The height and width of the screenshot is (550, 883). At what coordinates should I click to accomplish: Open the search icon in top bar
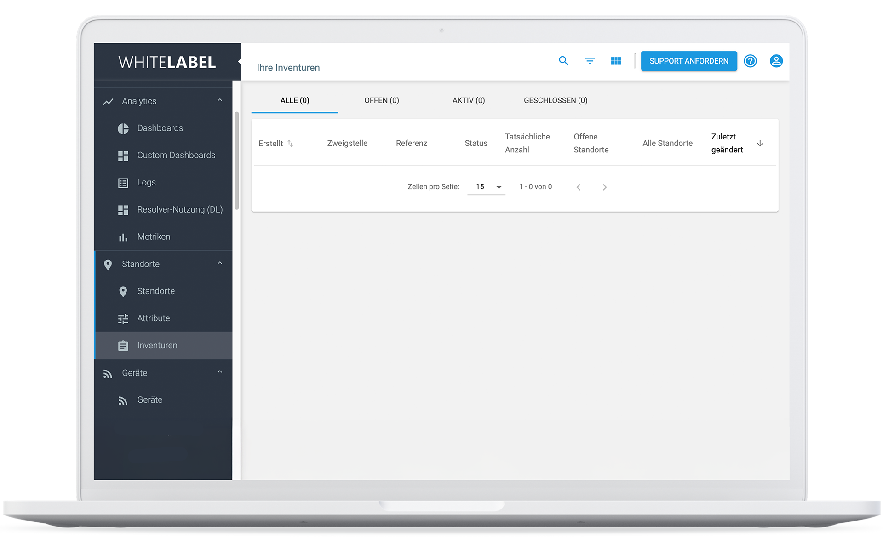coord(563,61)
